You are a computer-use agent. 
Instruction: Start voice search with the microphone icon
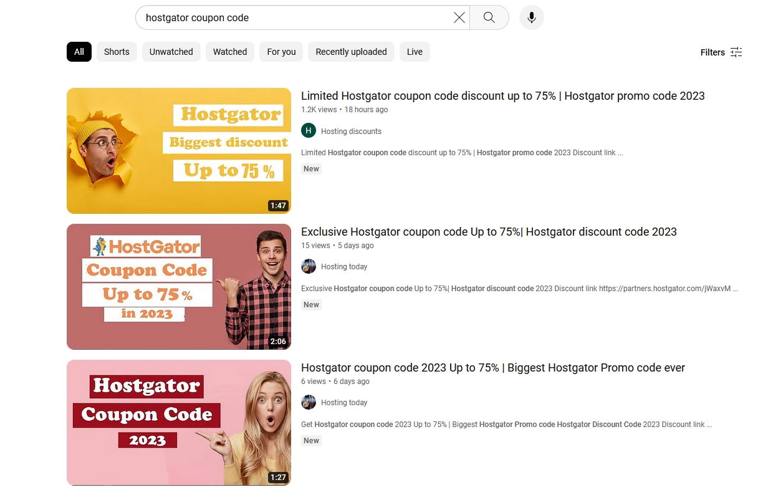(532, 17)
